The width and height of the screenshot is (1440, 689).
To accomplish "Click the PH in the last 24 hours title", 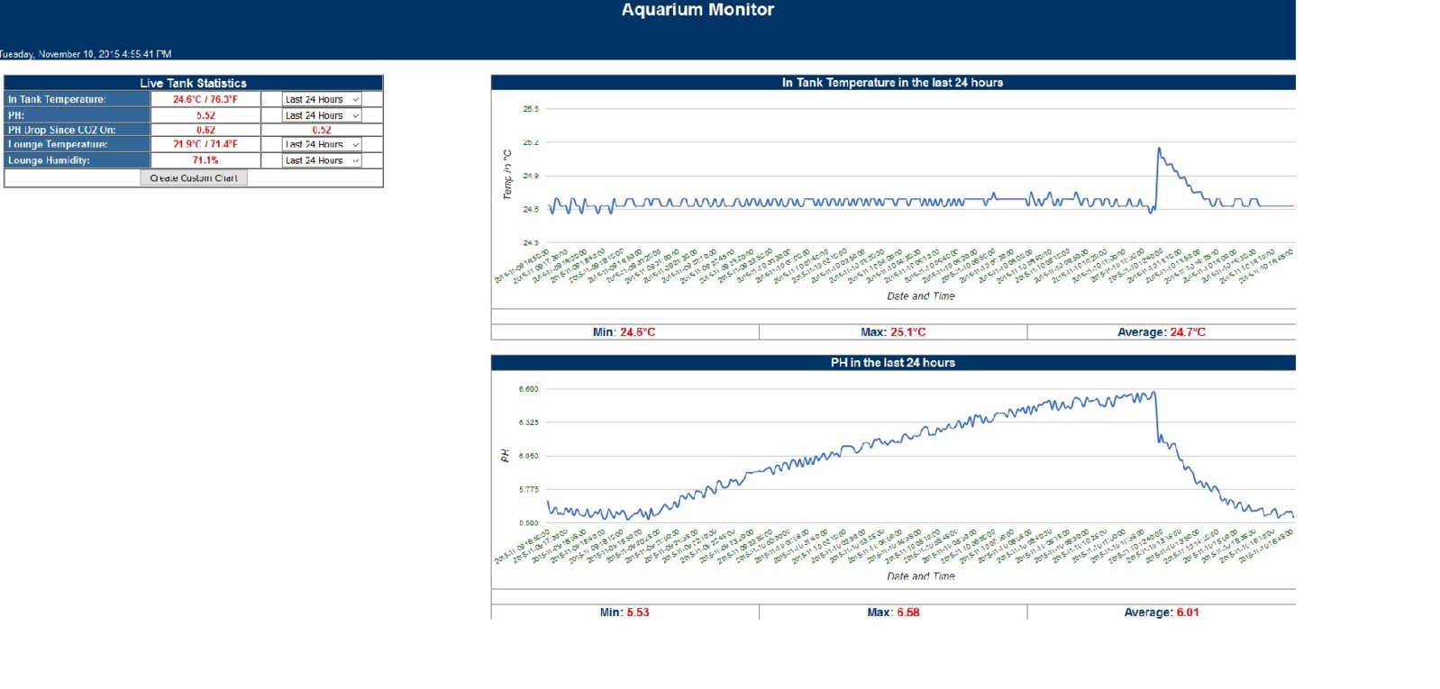I will pyautogui.click(x=893, y=362).
